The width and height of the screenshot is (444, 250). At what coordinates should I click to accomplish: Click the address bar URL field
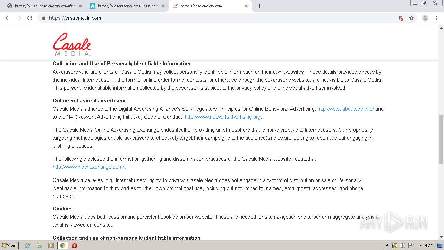click(x=222, y=18)
